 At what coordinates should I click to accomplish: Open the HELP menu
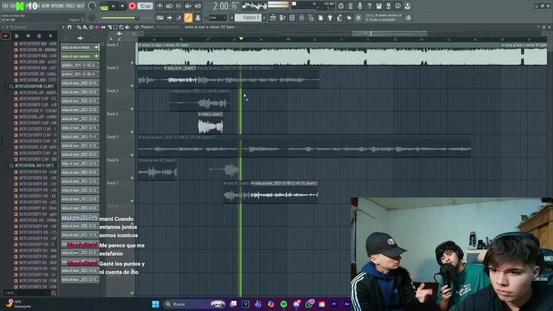click(80, 6)
